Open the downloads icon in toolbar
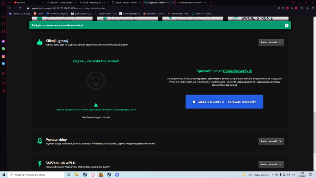316x178 pixels. click(307, 8)
